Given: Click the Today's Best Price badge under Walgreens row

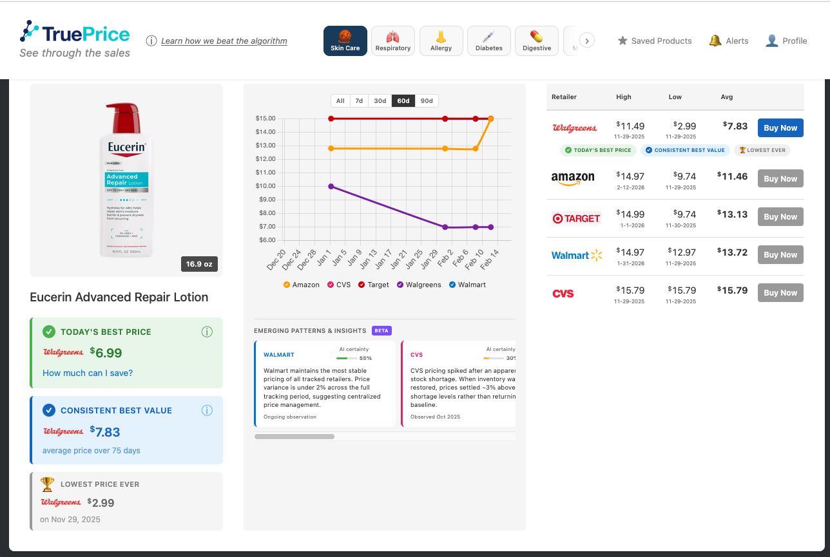Looking at the screenshot, I should (598, 150).
